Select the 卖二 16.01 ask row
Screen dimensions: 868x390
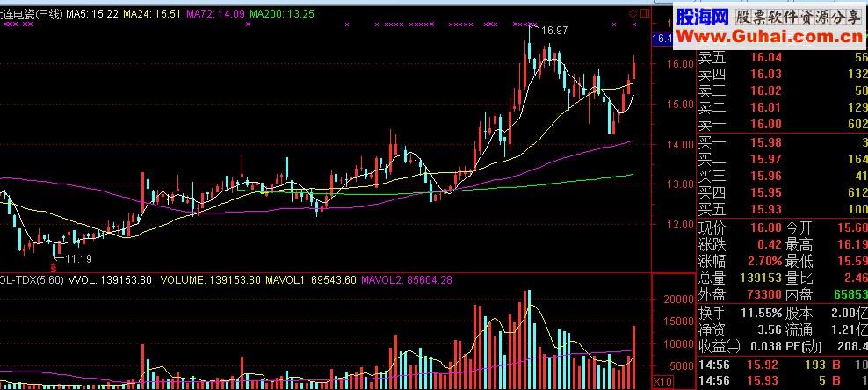[x=782, y=107]
